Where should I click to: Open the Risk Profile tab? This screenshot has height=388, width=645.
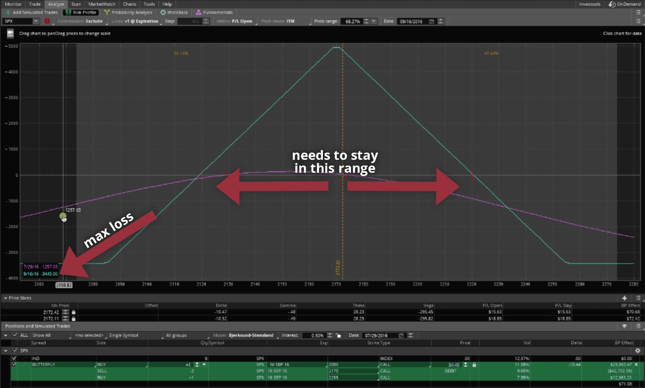click(81, 12)
